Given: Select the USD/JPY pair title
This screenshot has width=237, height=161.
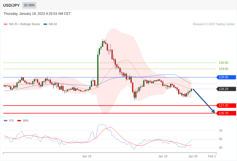Looking at the screenshot, I should [x=11, y=5].
